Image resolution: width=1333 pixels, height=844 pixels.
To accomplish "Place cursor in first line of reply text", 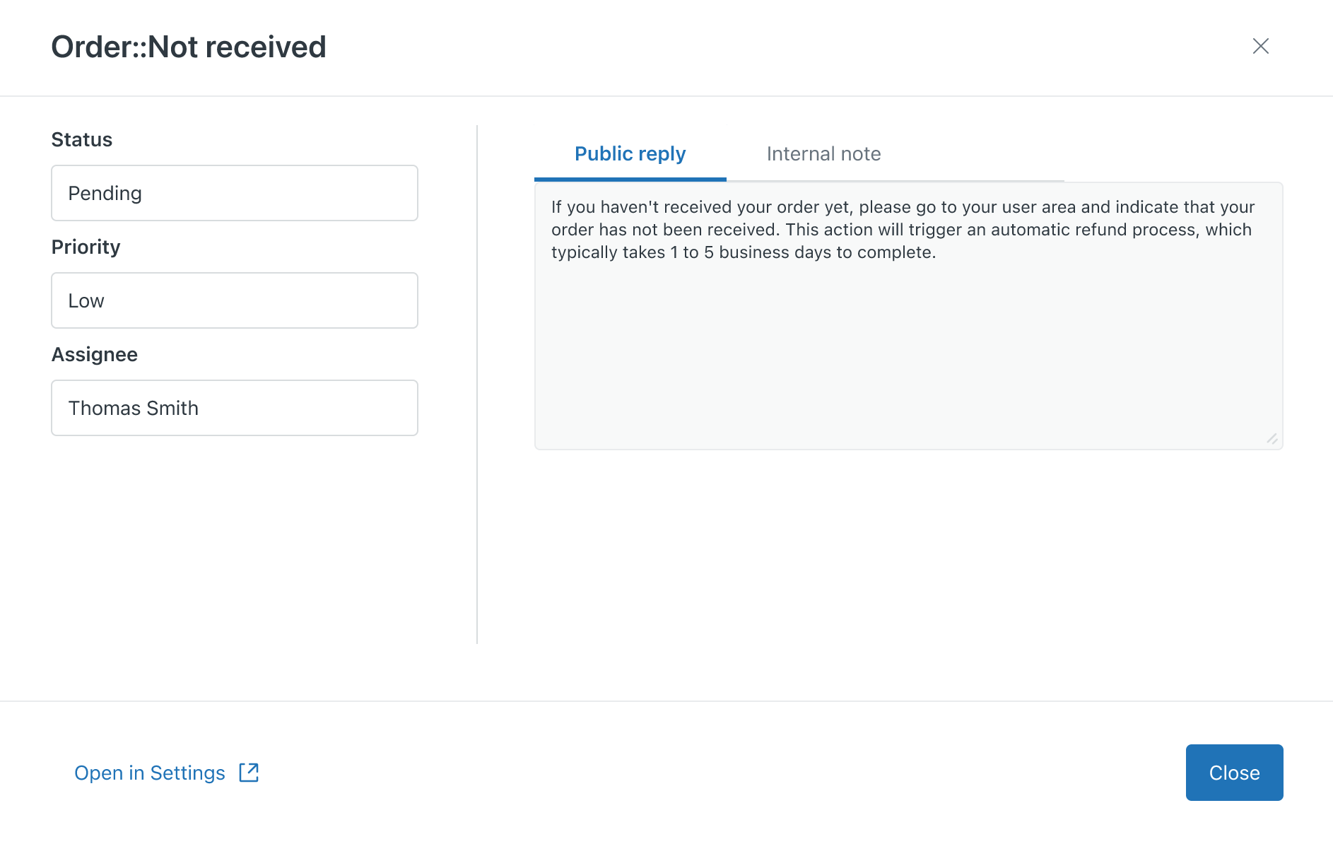I will pos(903,207).
